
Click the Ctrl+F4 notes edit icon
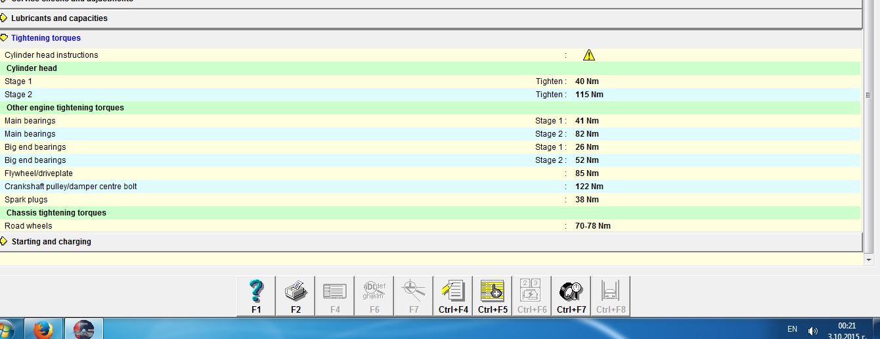coord(453,291)
